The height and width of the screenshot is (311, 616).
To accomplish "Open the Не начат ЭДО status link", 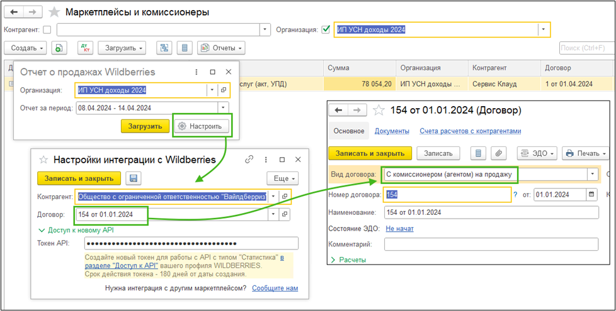I will click(x=399, y=228).
